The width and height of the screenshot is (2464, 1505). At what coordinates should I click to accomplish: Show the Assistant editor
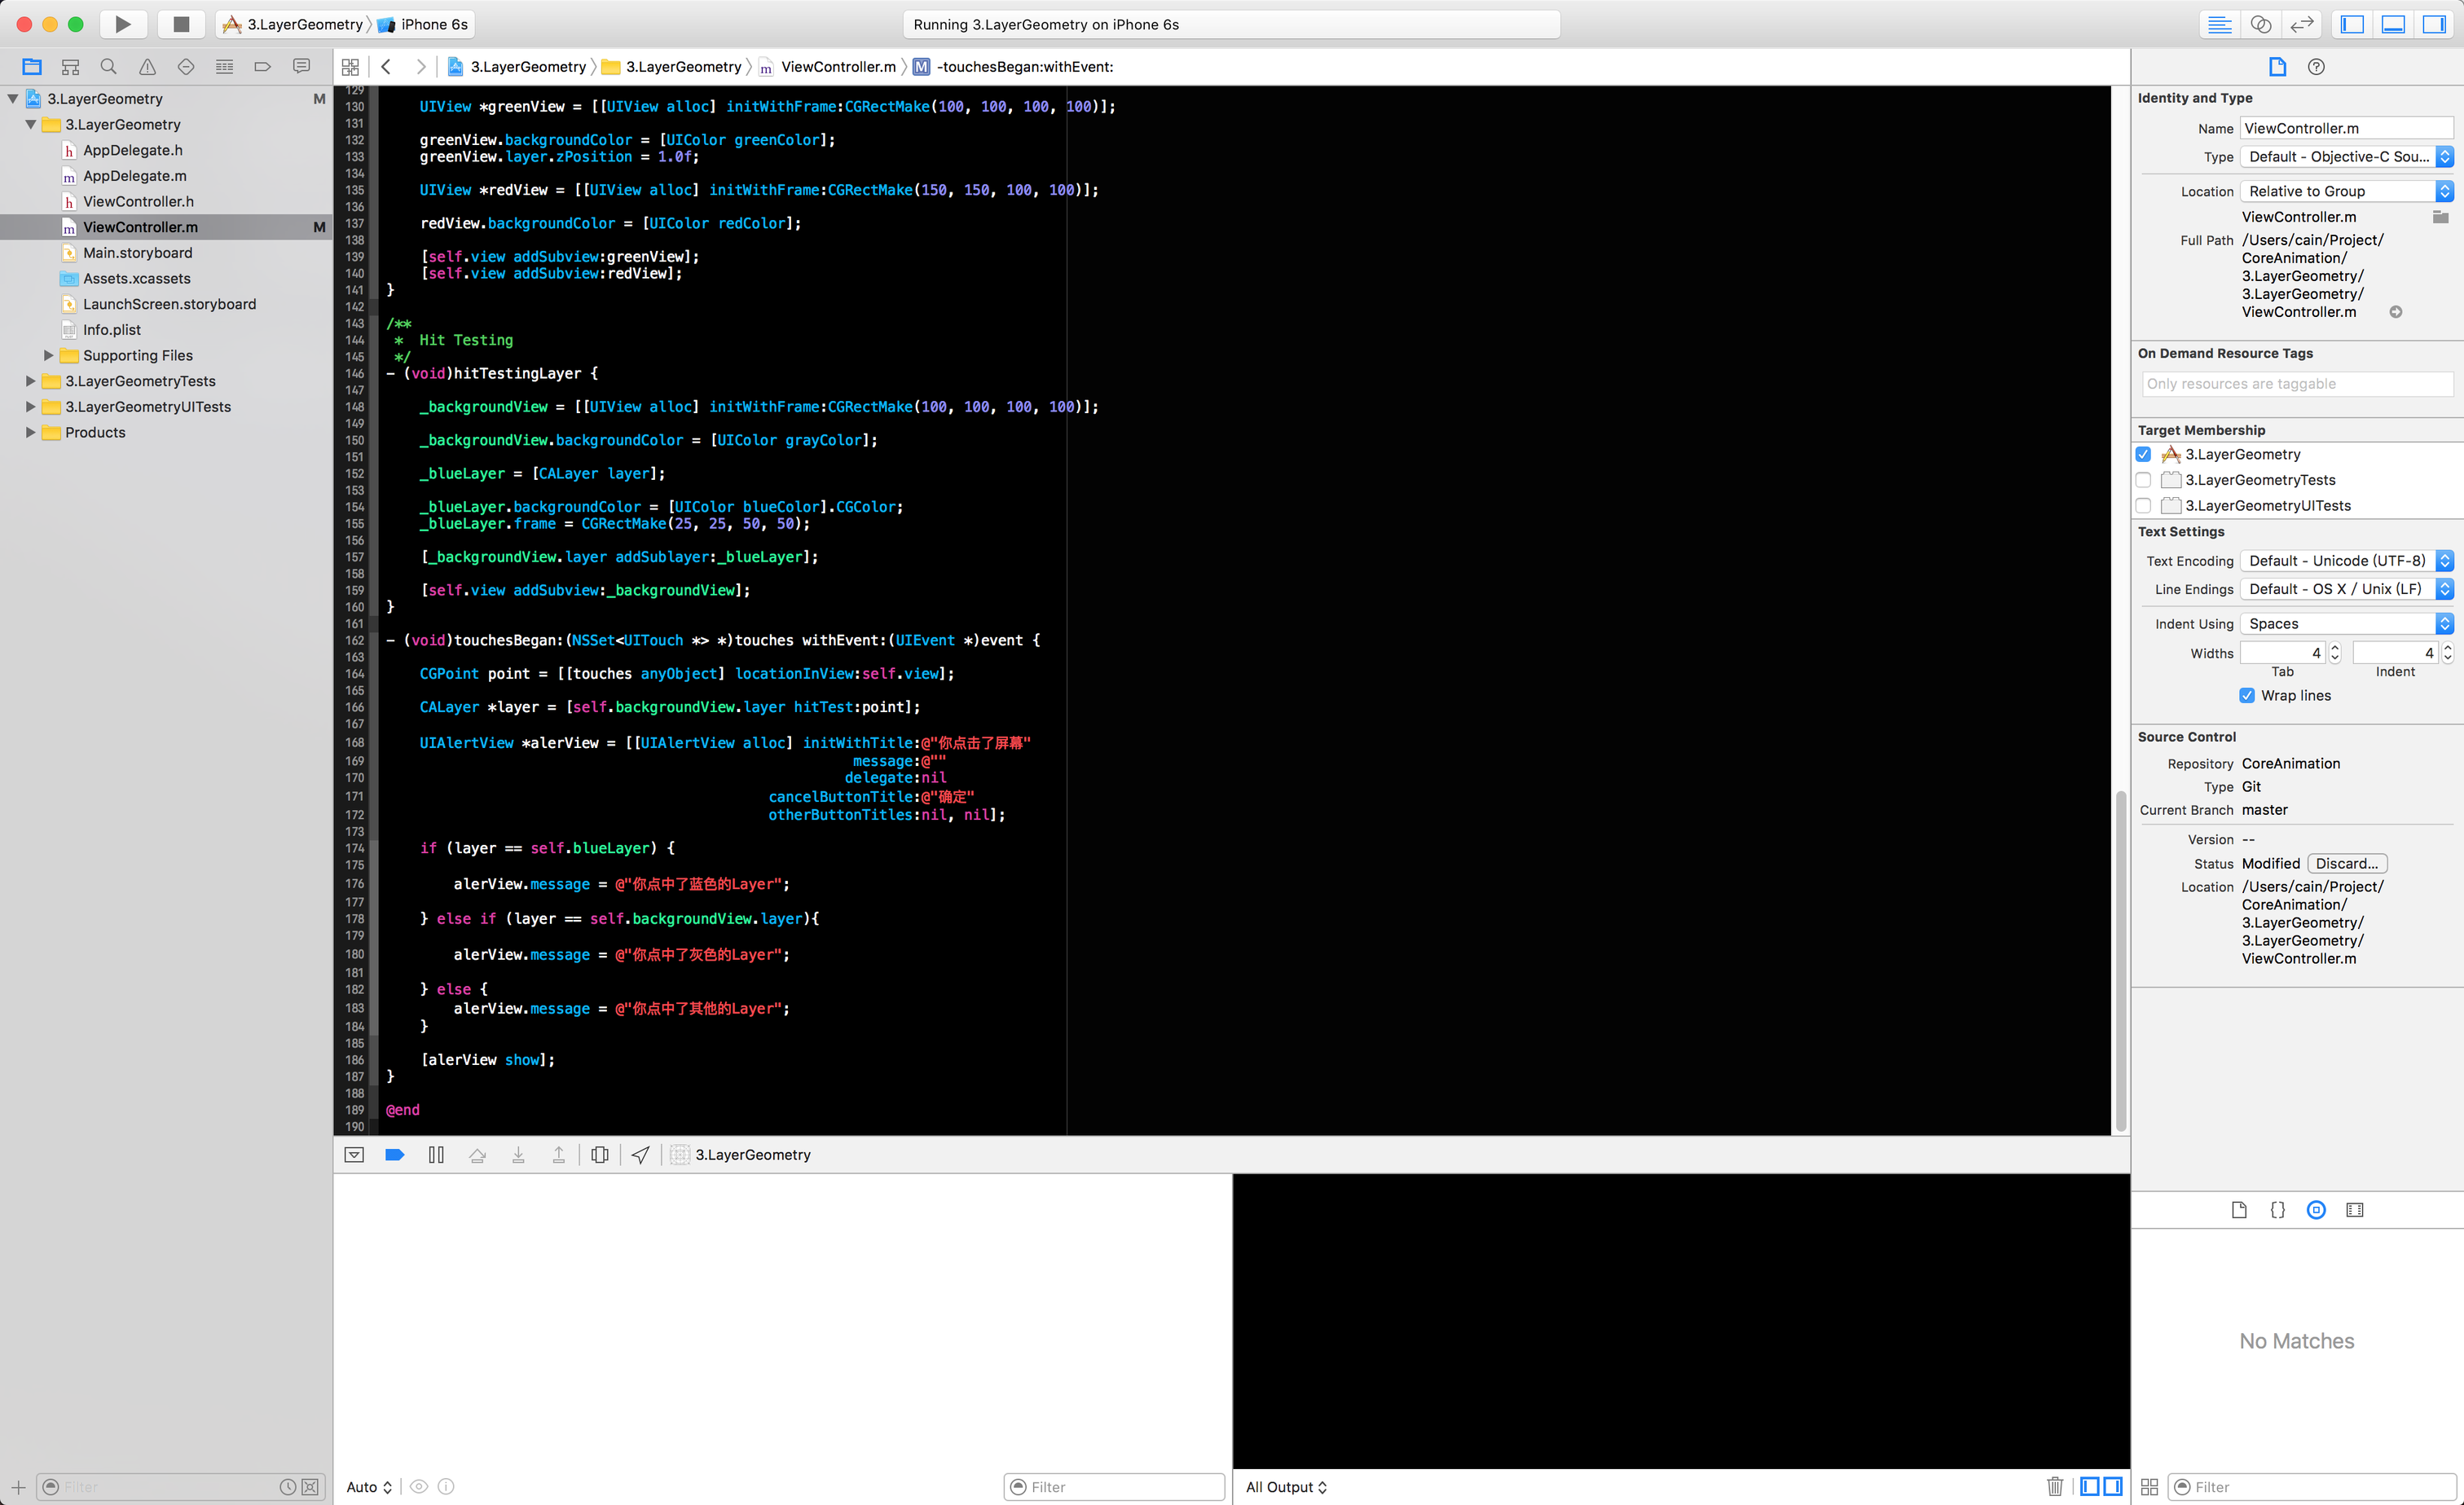click(x=2260, y=24)
